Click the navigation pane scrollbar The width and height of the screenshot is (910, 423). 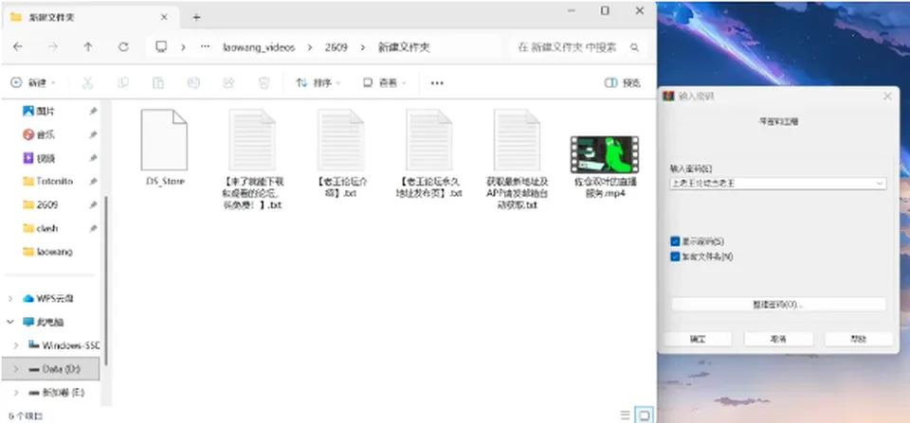(106, 281)
